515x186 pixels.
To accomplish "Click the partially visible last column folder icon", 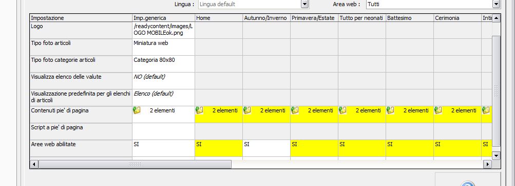I will coord(486,110).
